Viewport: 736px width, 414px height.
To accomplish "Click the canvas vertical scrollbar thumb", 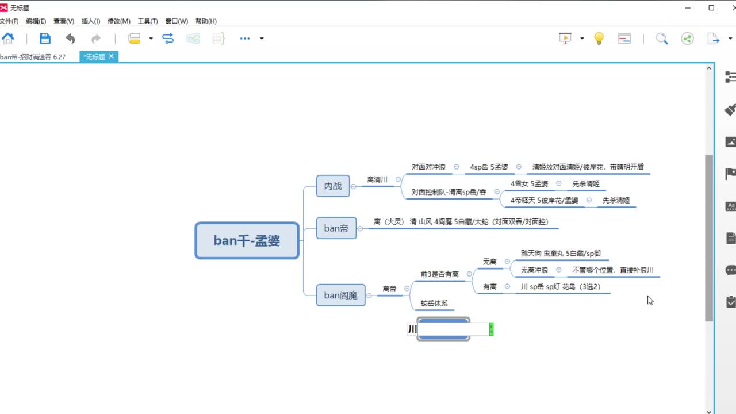I will (709, 238).
